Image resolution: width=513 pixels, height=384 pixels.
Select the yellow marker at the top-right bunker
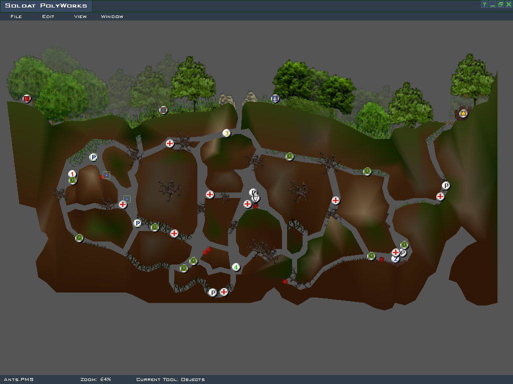(463, 113)
